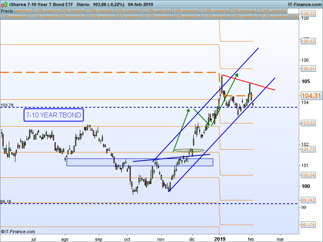Image resolution: width=323 pixels, height=242 pixels.
Task: Click the oct label on time axis
Action: 127,239
